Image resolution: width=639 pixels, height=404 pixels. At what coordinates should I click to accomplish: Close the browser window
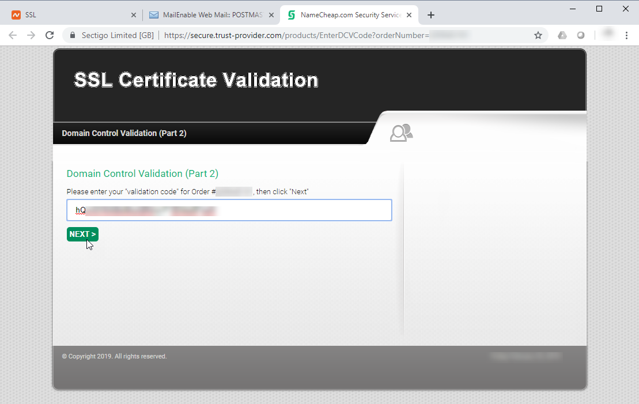626,9
